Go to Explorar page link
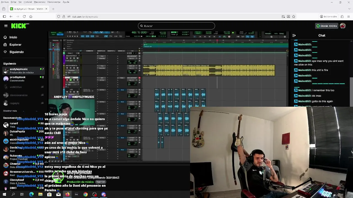 point(15,45)
